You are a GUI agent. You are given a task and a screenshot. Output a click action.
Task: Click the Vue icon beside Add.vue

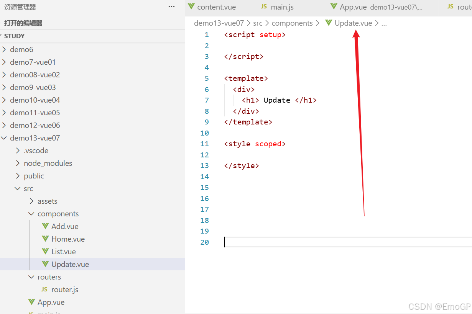click(46, 226)
